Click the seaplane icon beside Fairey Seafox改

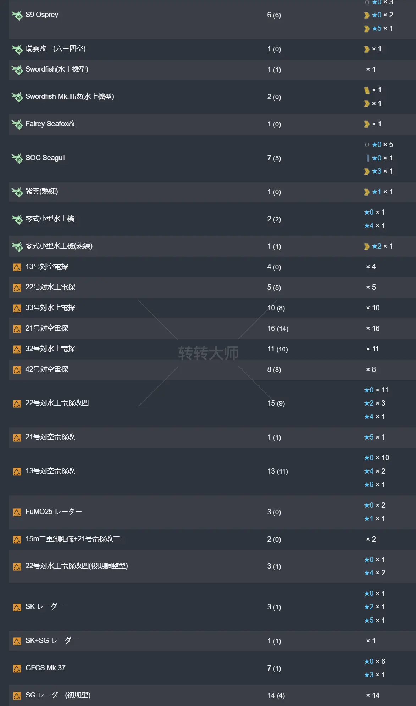[x=17, y=124]
